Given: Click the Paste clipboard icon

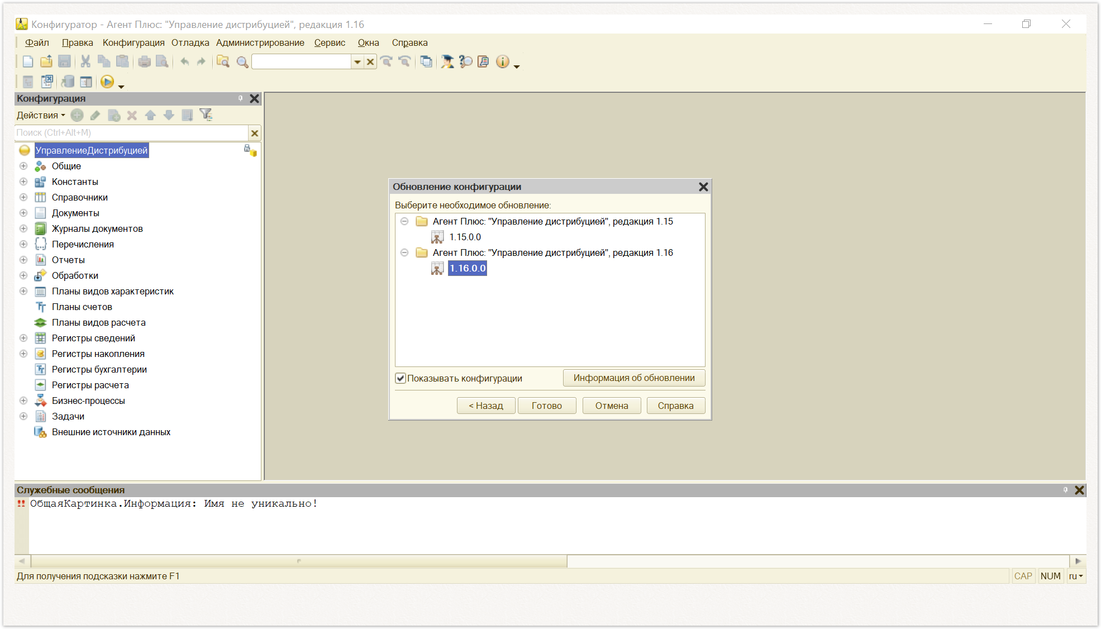Looking at the screenshot, I should tap(122, 62).
